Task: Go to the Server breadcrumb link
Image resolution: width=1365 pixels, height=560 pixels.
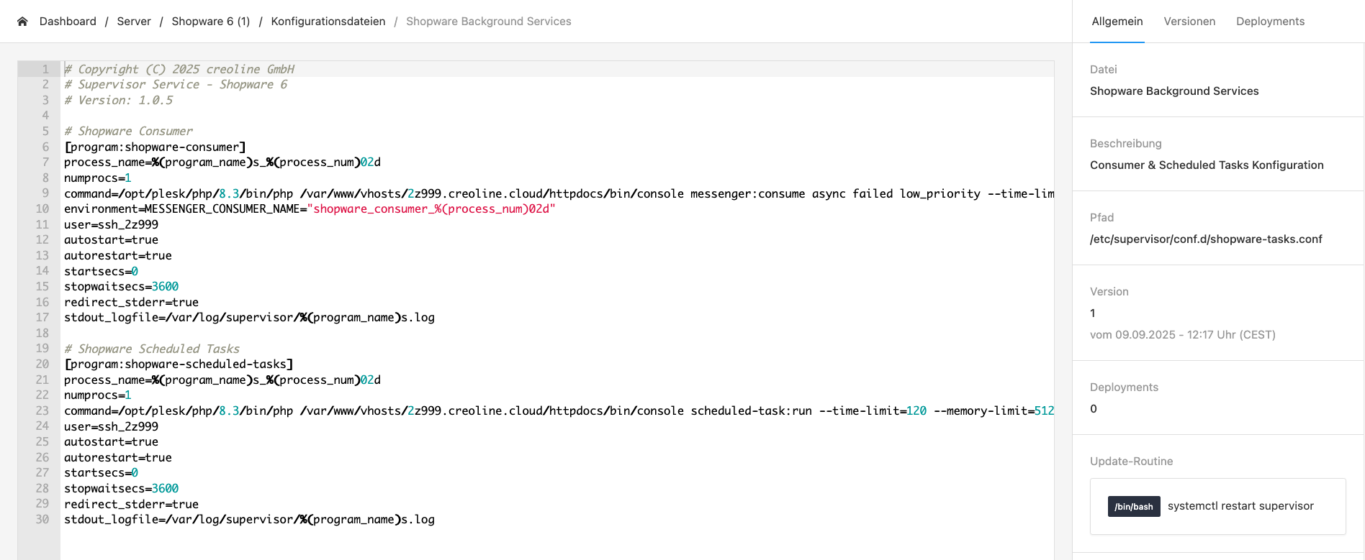Action: (134, 22)
